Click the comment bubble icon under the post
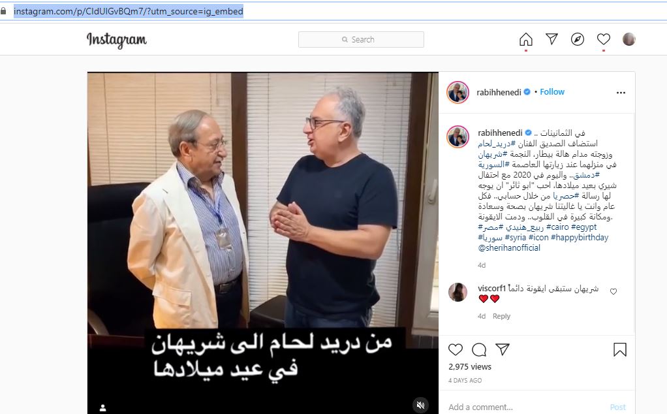 479,349
